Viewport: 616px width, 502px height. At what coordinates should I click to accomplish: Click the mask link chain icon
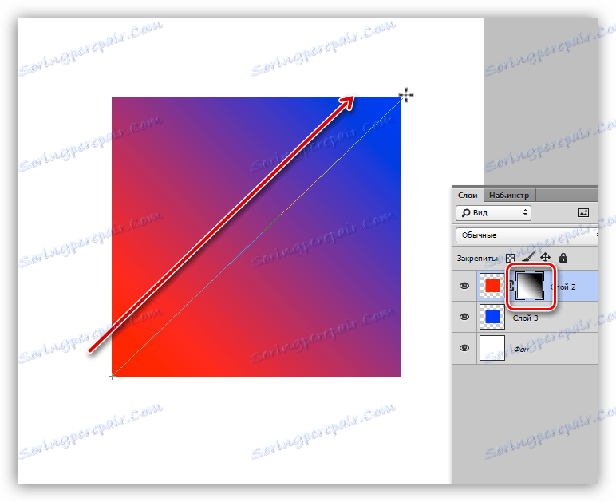(511, 286)
